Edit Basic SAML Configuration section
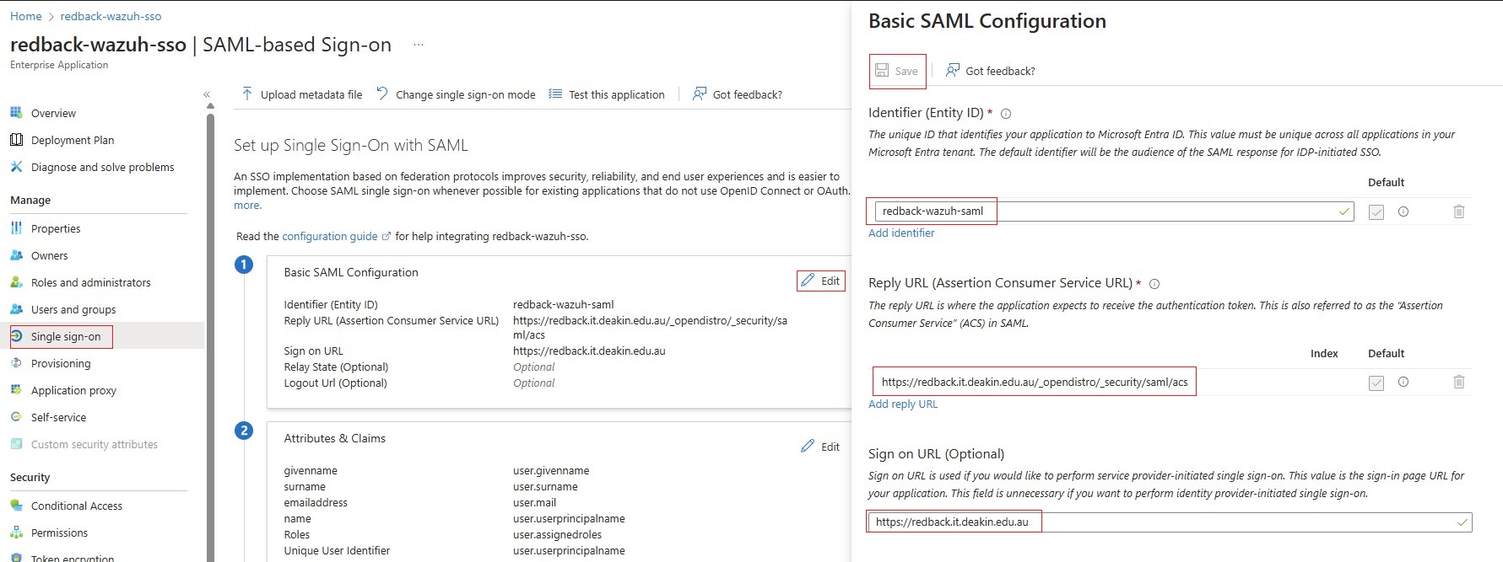Viewport: 1503px width, 562px height. (x=820, y=281)
